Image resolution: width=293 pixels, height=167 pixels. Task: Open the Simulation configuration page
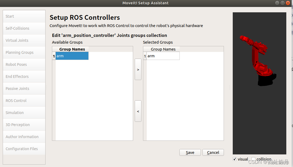click(x=24, y=112)
